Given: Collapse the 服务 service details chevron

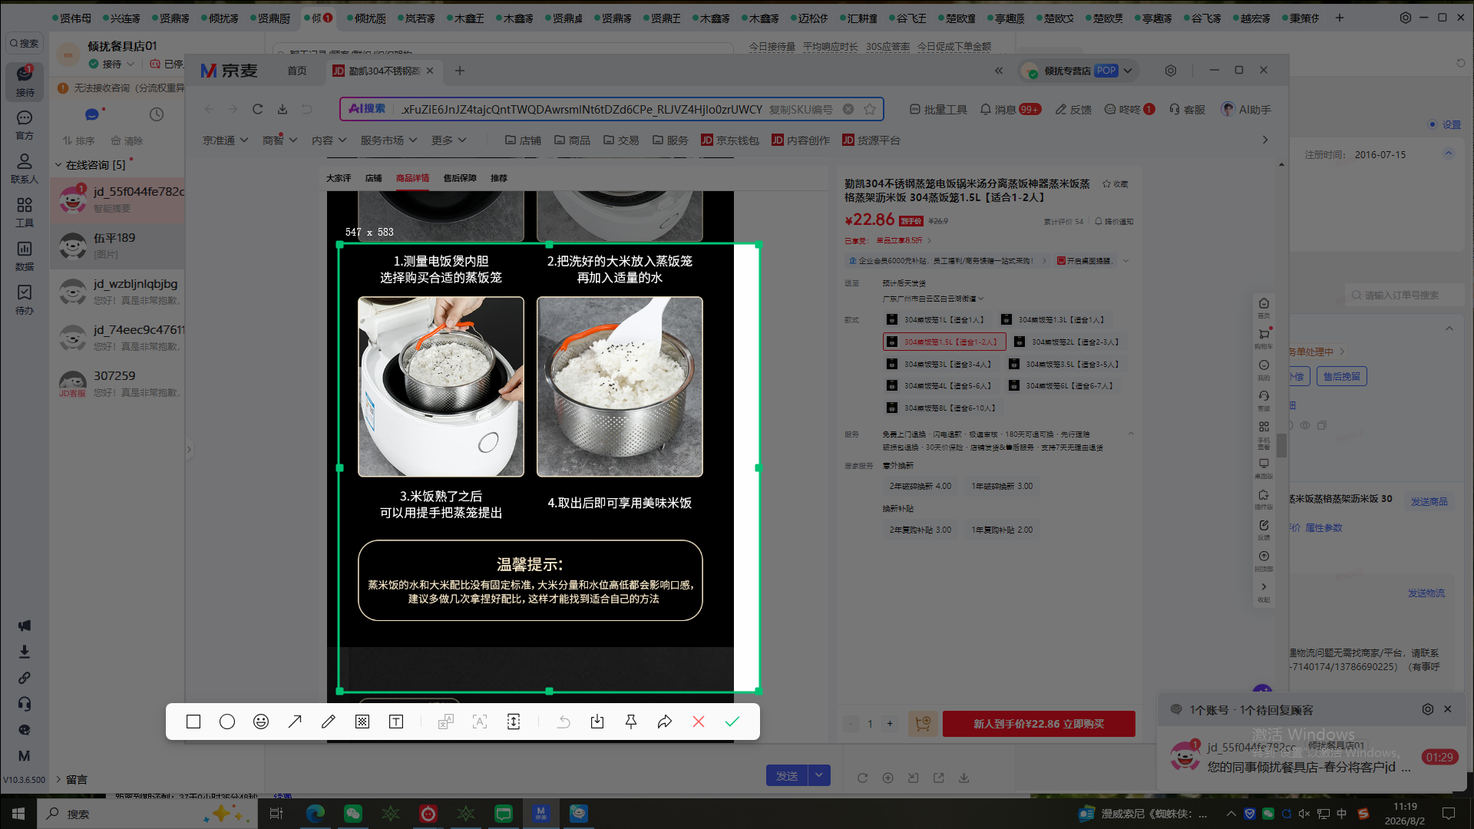Looking at the screenshot, I should pos(1131,434).
